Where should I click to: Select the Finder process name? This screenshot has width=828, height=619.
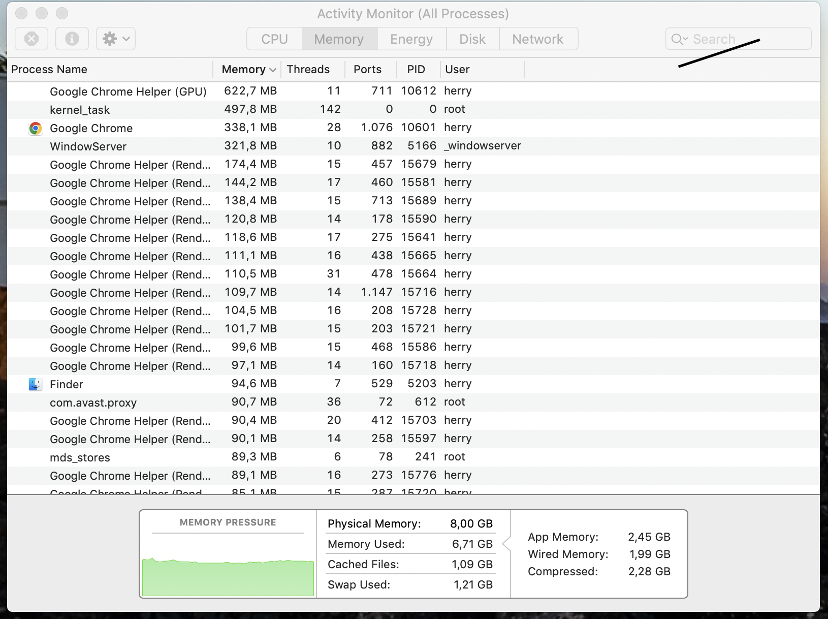tap(66, 384)
